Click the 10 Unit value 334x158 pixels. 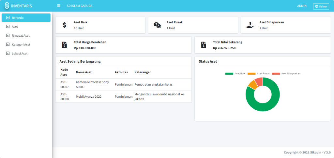pyautogui.click(x=79, y=28)
